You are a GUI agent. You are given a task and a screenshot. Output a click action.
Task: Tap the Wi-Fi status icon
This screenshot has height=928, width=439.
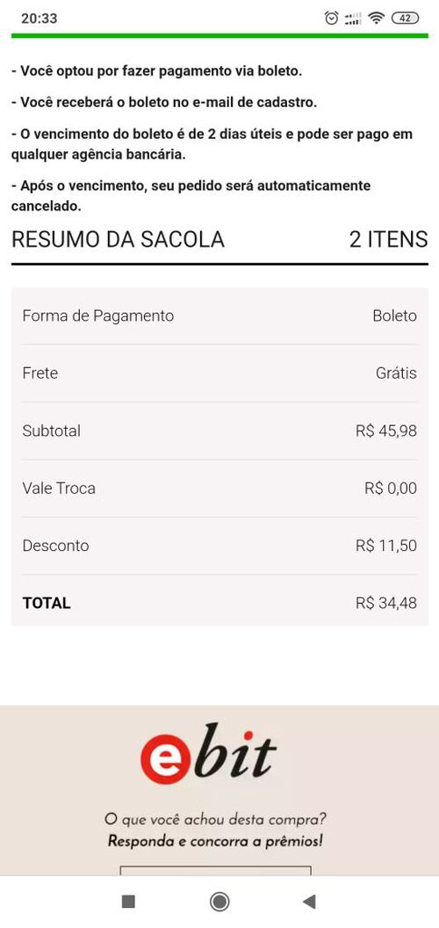click(x=376, y=18)
